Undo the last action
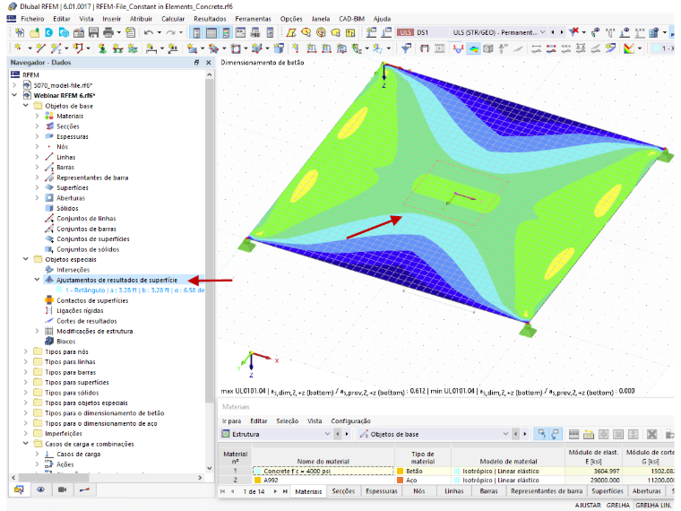The height and width of the screenshot is (511, 681). coord(149,32)
